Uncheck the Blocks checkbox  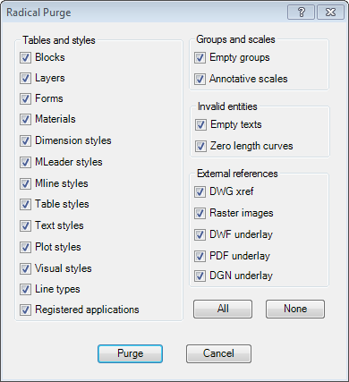pos(25,57)
